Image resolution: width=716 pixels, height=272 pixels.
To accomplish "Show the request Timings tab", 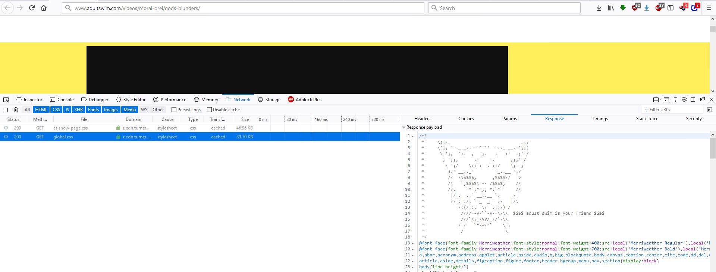I will (600, 119).
